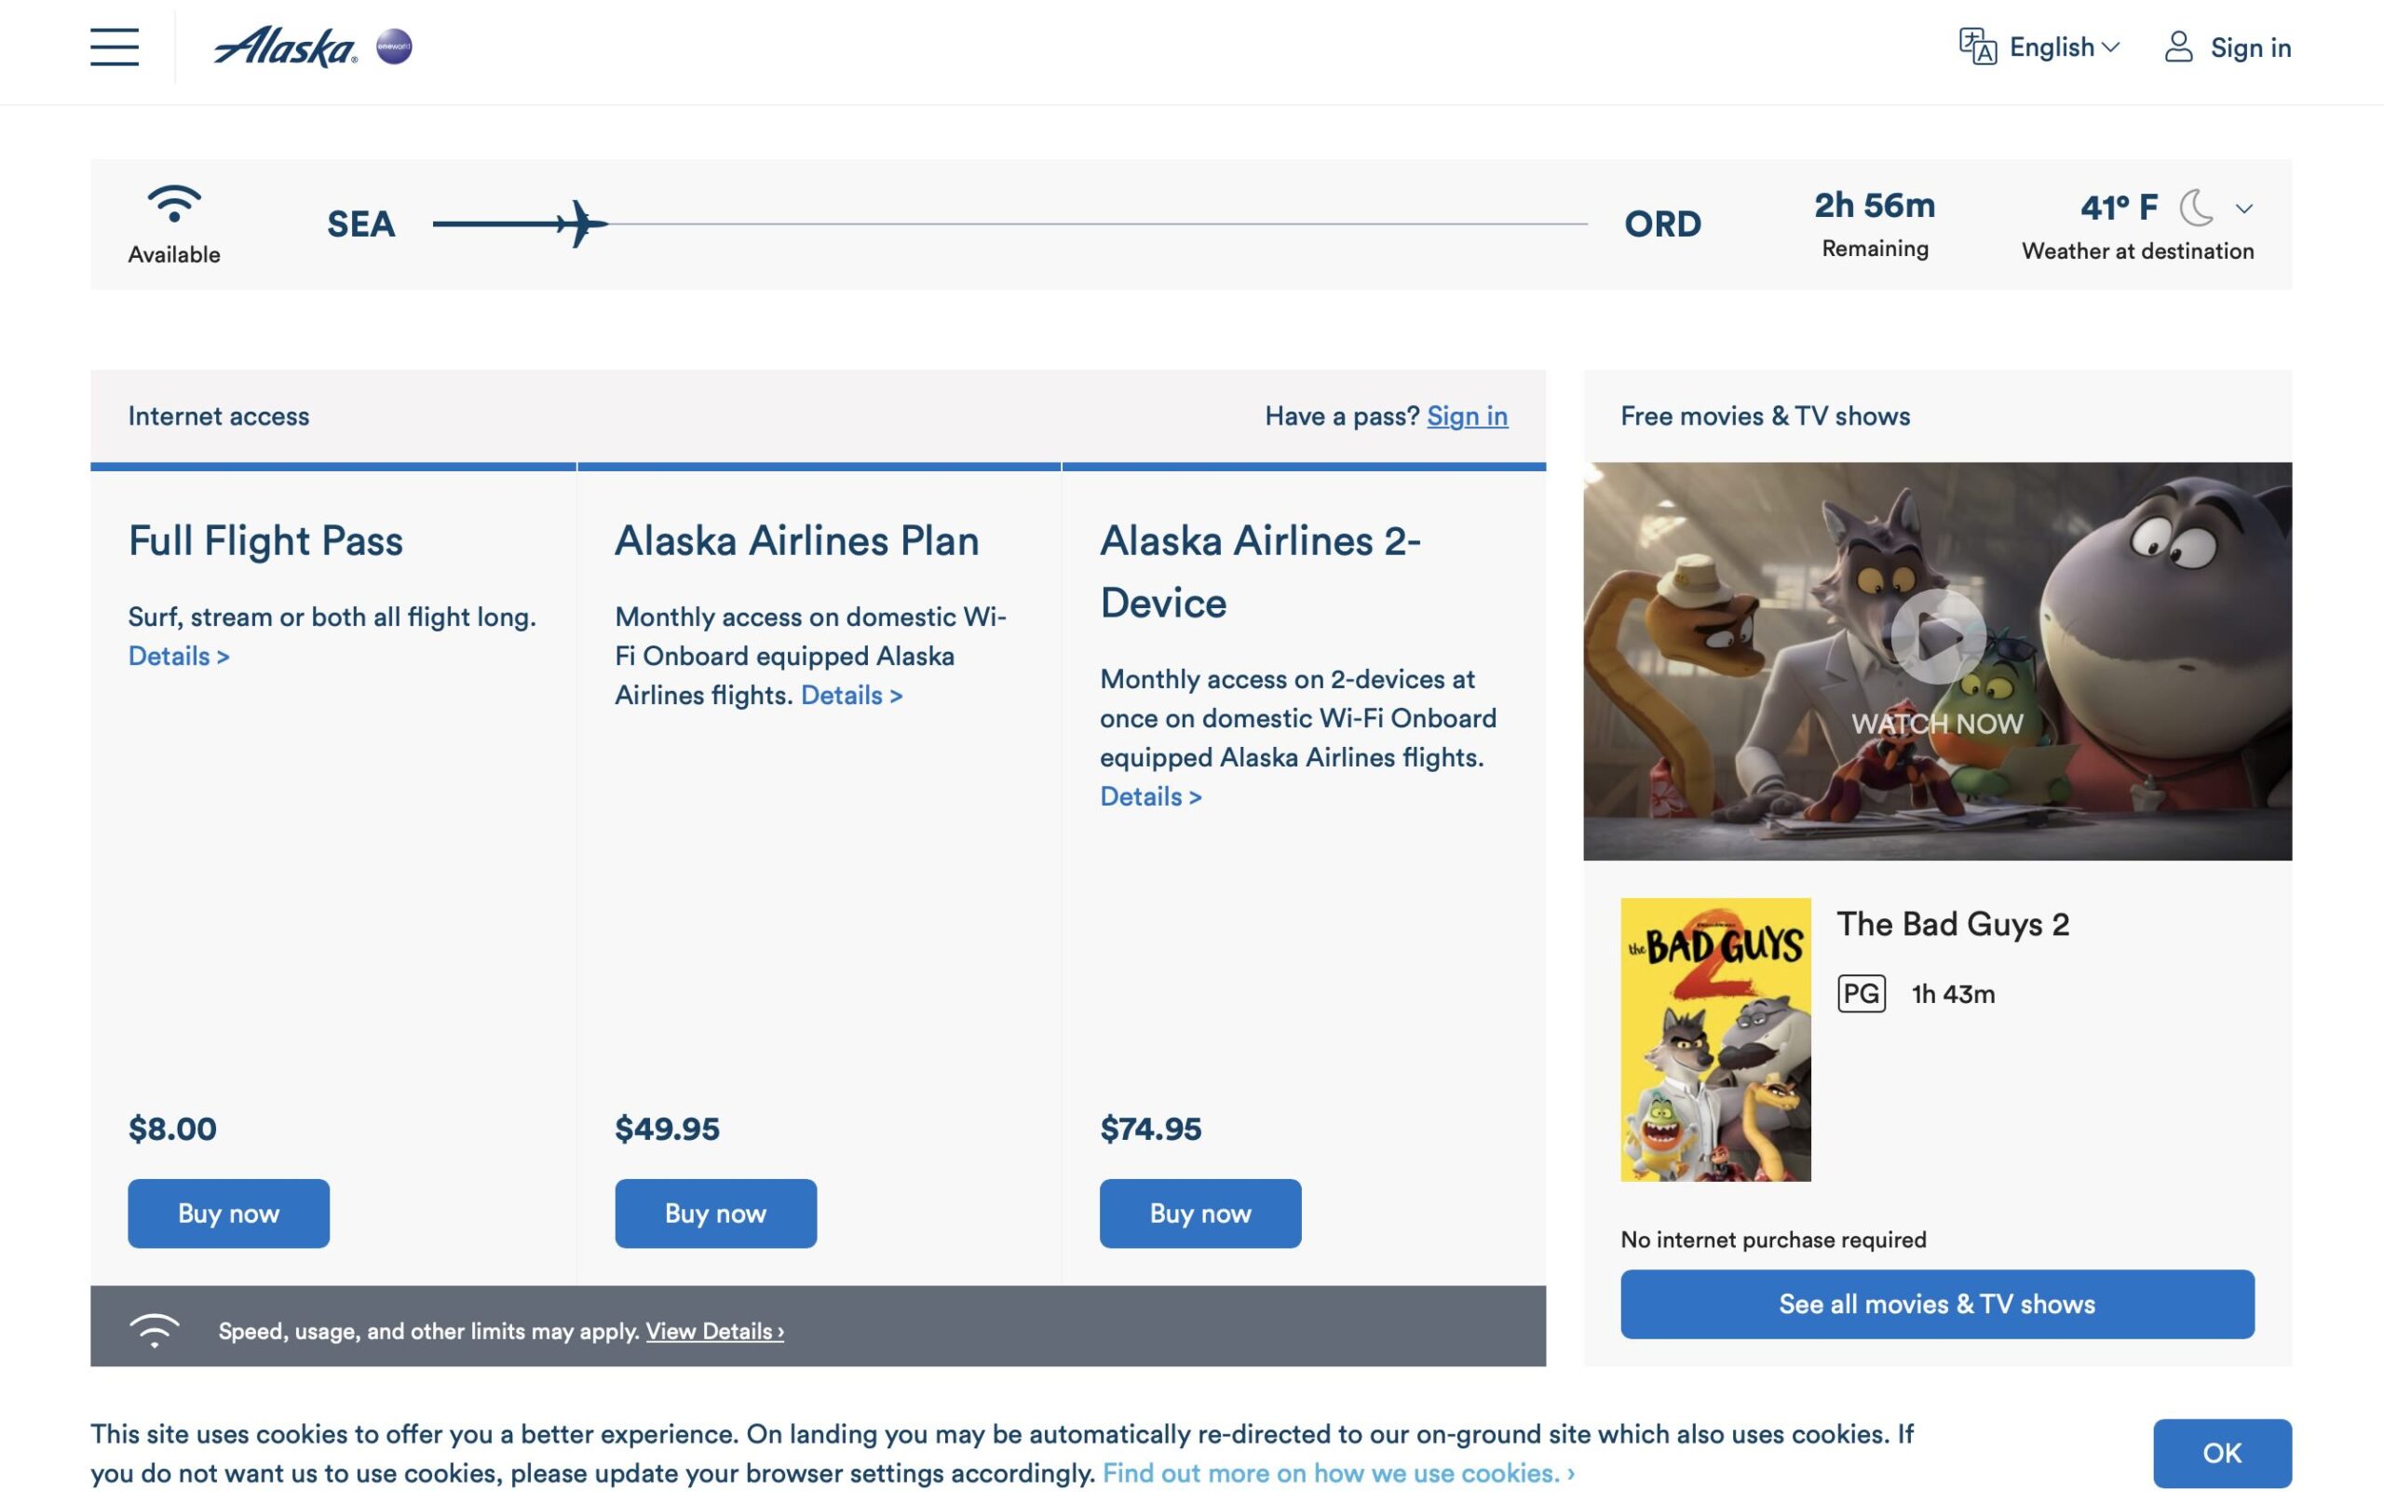Open the hamburger navigation menu
The width and height of the screenshot is (2384, 1492).
coord(115,47)
